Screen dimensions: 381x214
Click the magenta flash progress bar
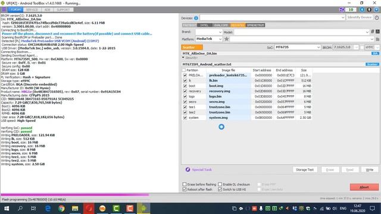pos(75,194)
